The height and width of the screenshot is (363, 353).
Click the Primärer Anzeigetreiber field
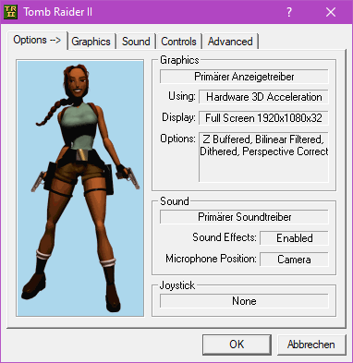(x=244, y=77)
